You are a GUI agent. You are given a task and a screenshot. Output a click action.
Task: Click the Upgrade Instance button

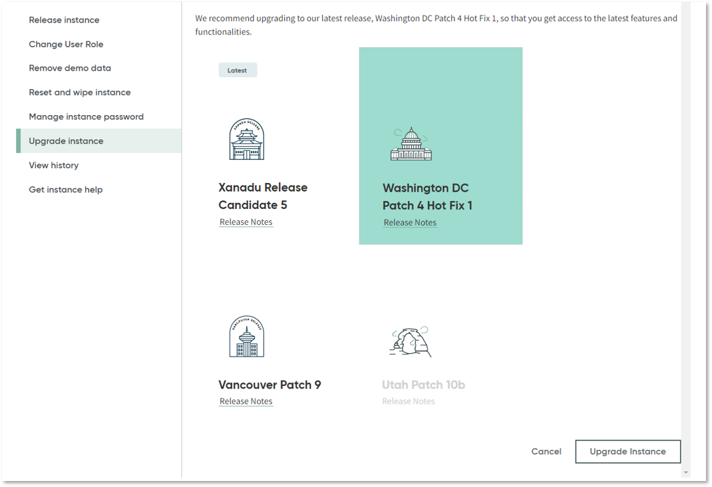pos(627,451)
